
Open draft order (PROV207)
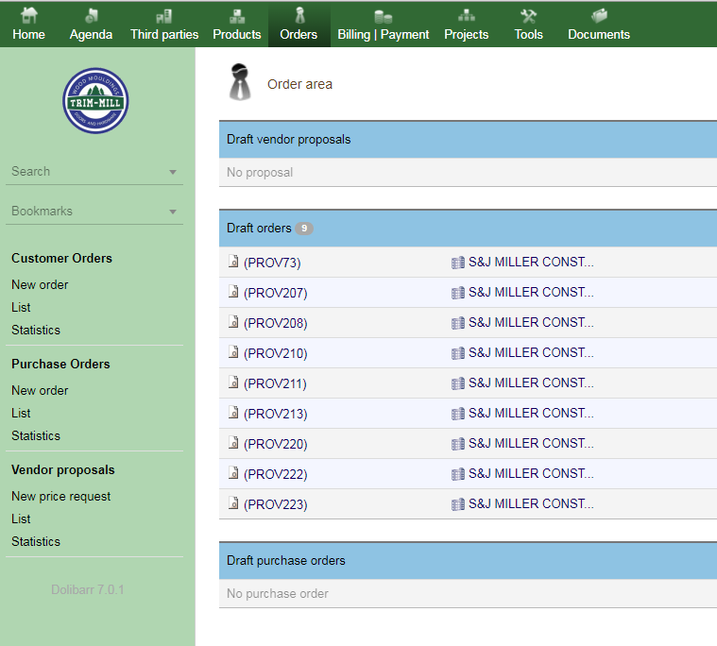[275, 293]
